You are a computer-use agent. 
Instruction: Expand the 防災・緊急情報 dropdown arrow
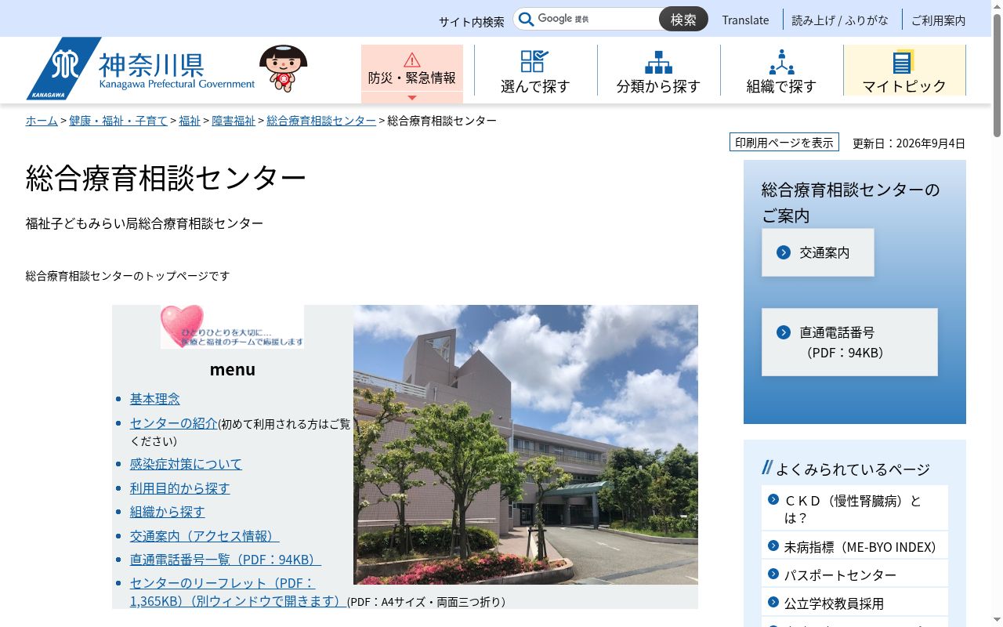pos(412,98)
